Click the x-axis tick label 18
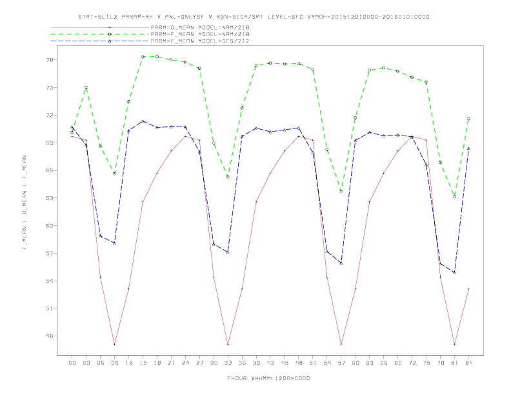Viewport: 511px width, 395px height. coord(157,363)
